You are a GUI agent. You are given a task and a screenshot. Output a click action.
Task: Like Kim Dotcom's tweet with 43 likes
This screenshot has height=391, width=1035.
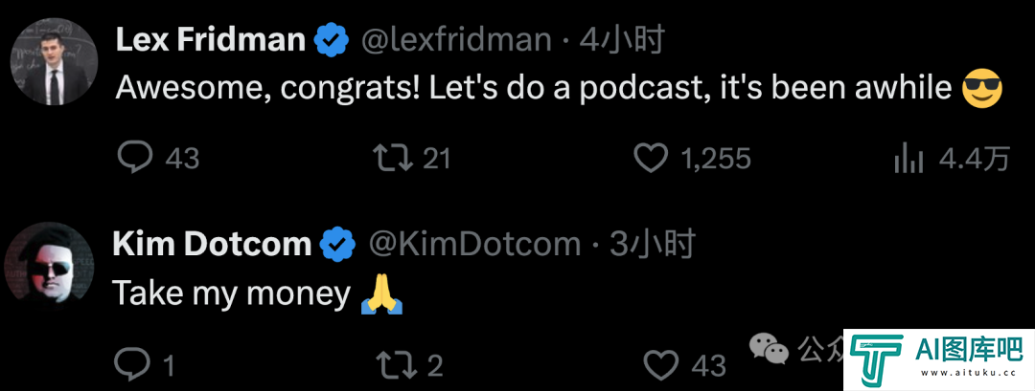pyautogui.click(x=660, y=364)
